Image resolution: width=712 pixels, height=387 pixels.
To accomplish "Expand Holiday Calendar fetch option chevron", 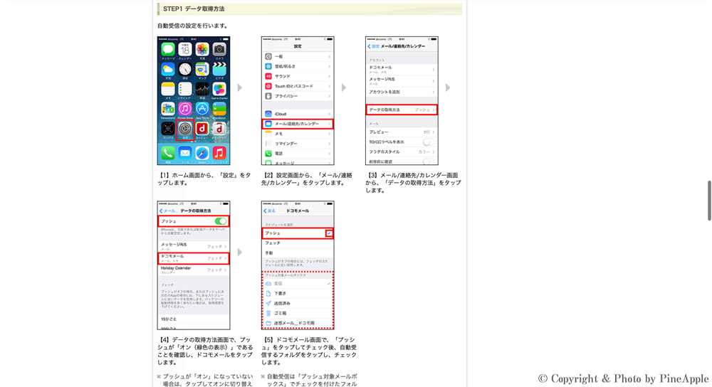I will coord(226,270).
